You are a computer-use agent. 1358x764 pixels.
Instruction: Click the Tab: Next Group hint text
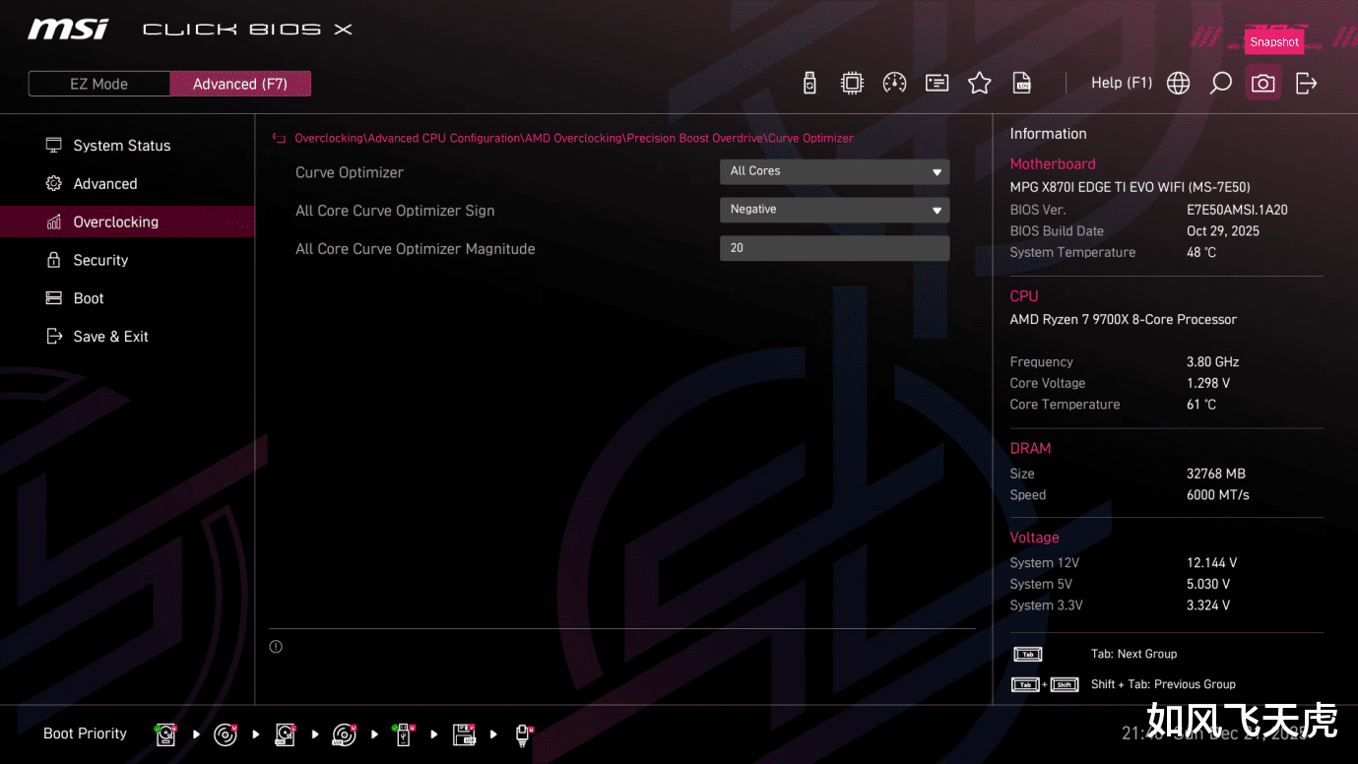click(1133, 655)
